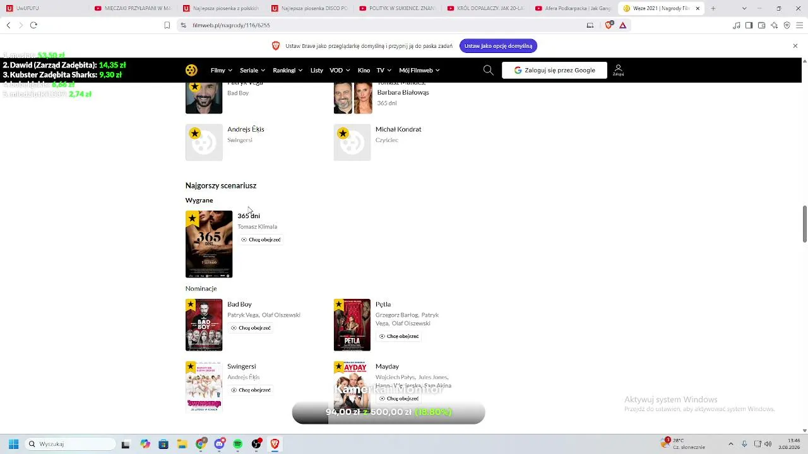
Task: Show hidden system tray icons
Action: click(731, 444)
